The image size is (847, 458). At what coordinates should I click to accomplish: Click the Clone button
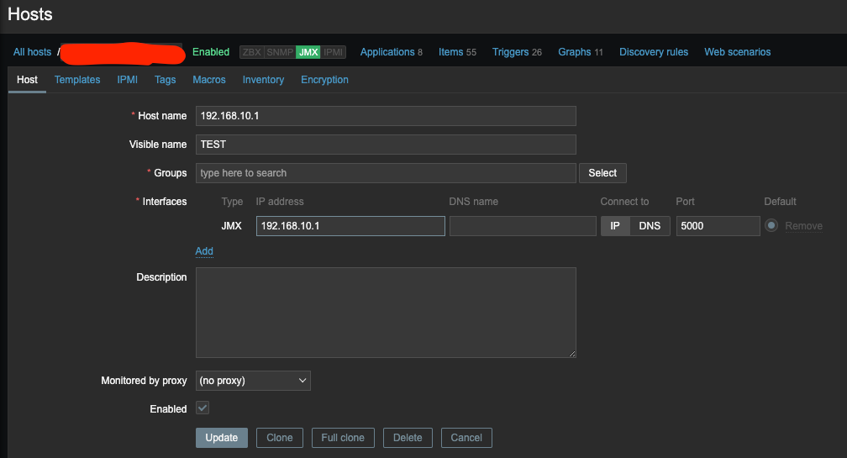click(280, 438)
